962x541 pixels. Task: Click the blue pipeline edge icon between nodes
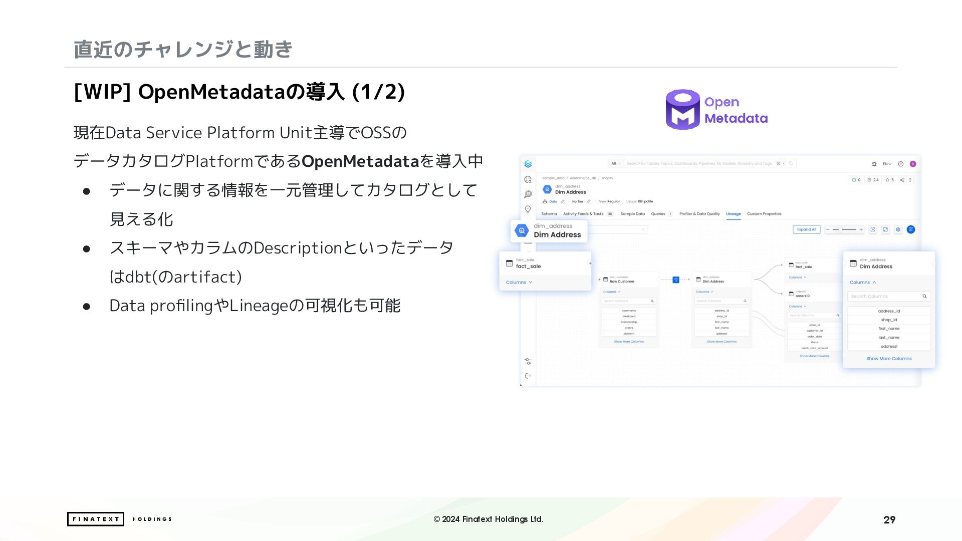click(x=675, y=280)
